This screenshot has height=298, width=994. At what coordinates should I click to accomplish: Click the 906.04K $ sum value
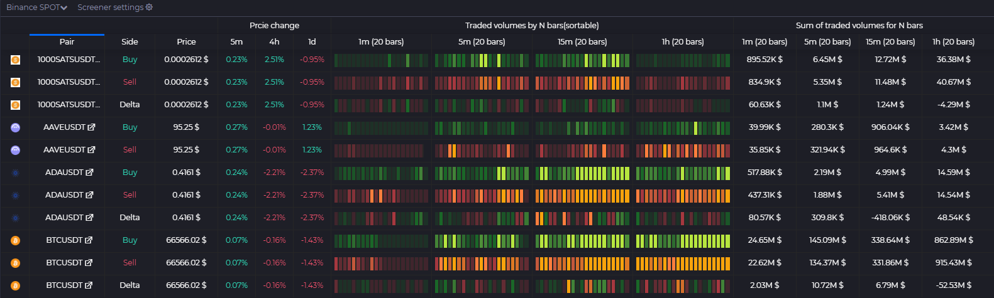coord(890,127)
